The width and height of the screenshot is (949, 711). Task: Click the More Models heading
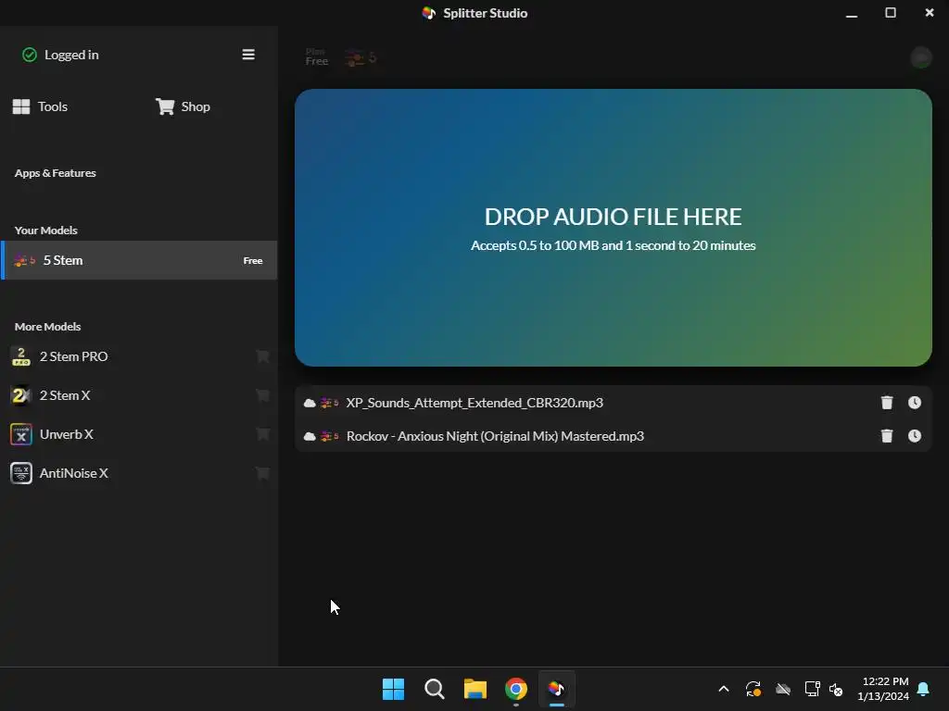48,327
